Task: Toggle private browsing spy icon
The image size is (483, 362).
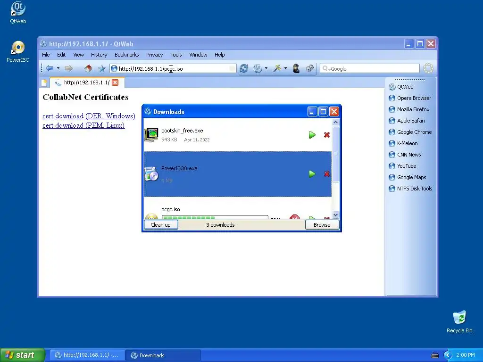Action: tap(296, 68)
